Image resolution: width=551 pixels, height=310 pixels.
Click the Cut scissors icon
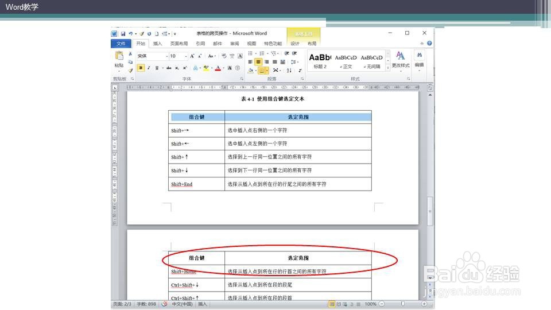click(x=130, y=54)
